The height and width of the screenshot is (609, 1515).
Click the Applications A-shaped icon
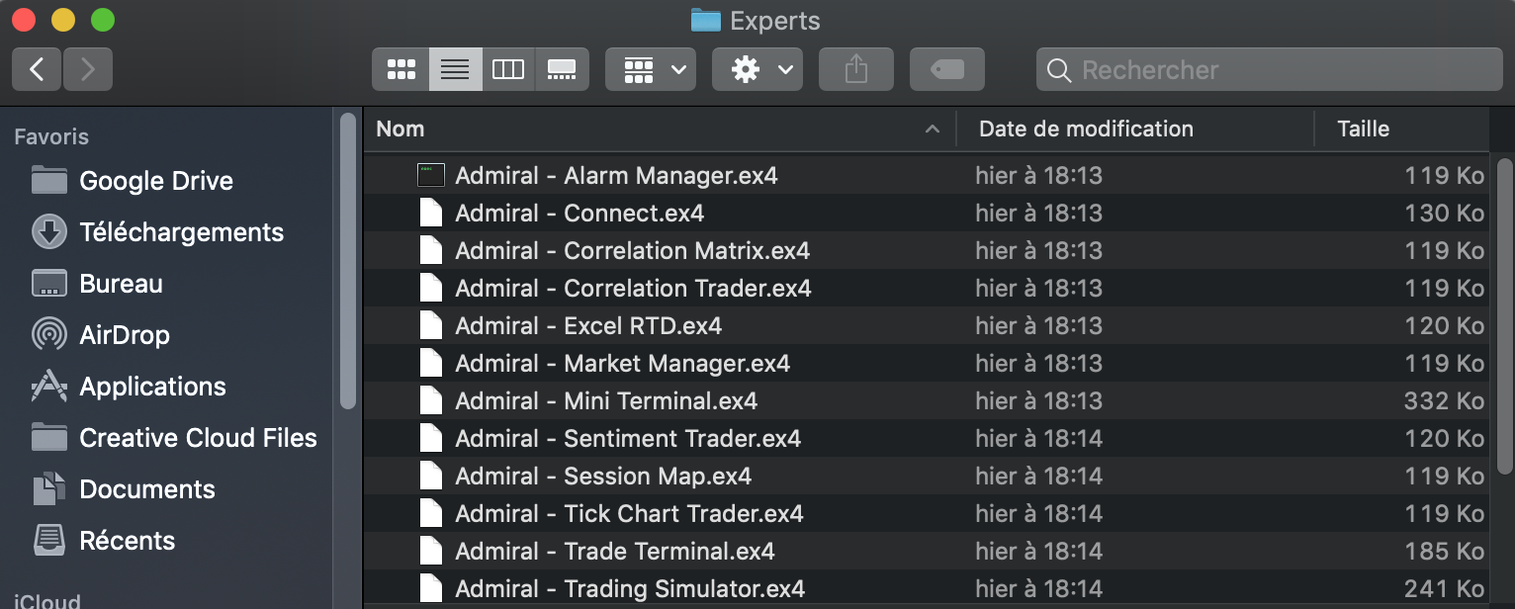[49, 387]
